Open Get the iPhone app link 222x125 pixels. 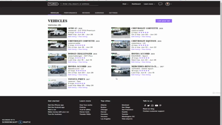pyautogui.click(x=56, y=105)
